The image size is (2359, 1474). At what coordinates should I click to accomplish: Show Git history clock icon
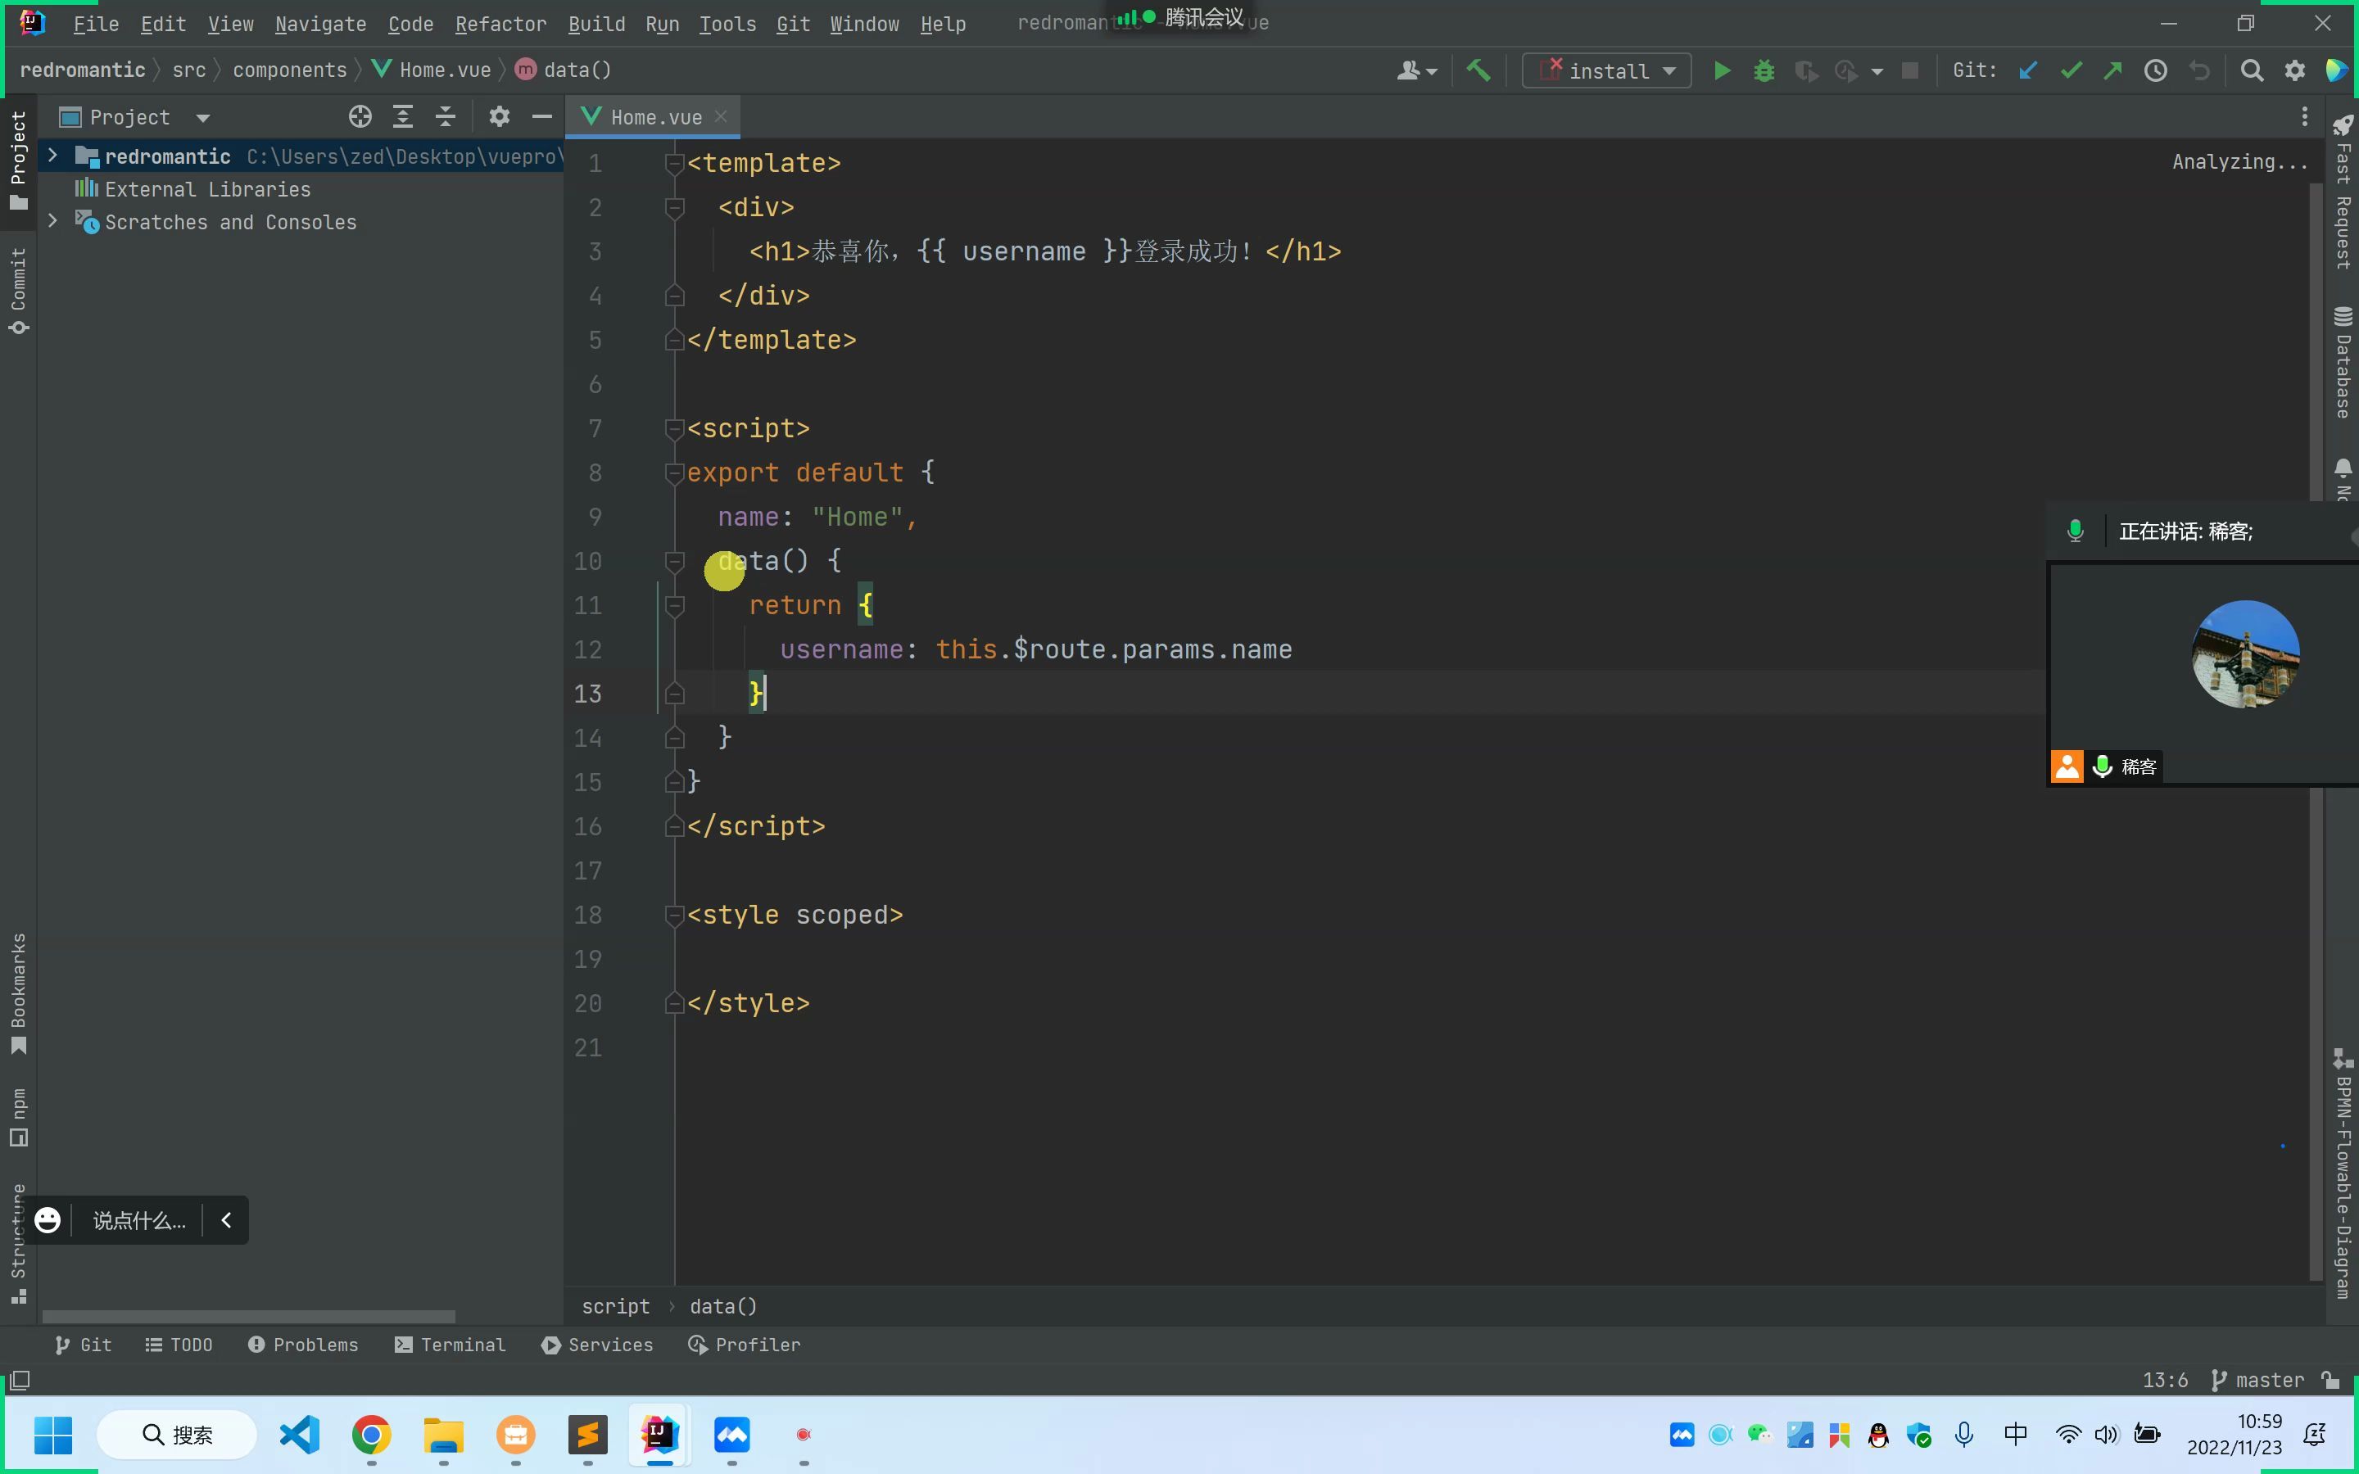click(x=2155, y=70)
